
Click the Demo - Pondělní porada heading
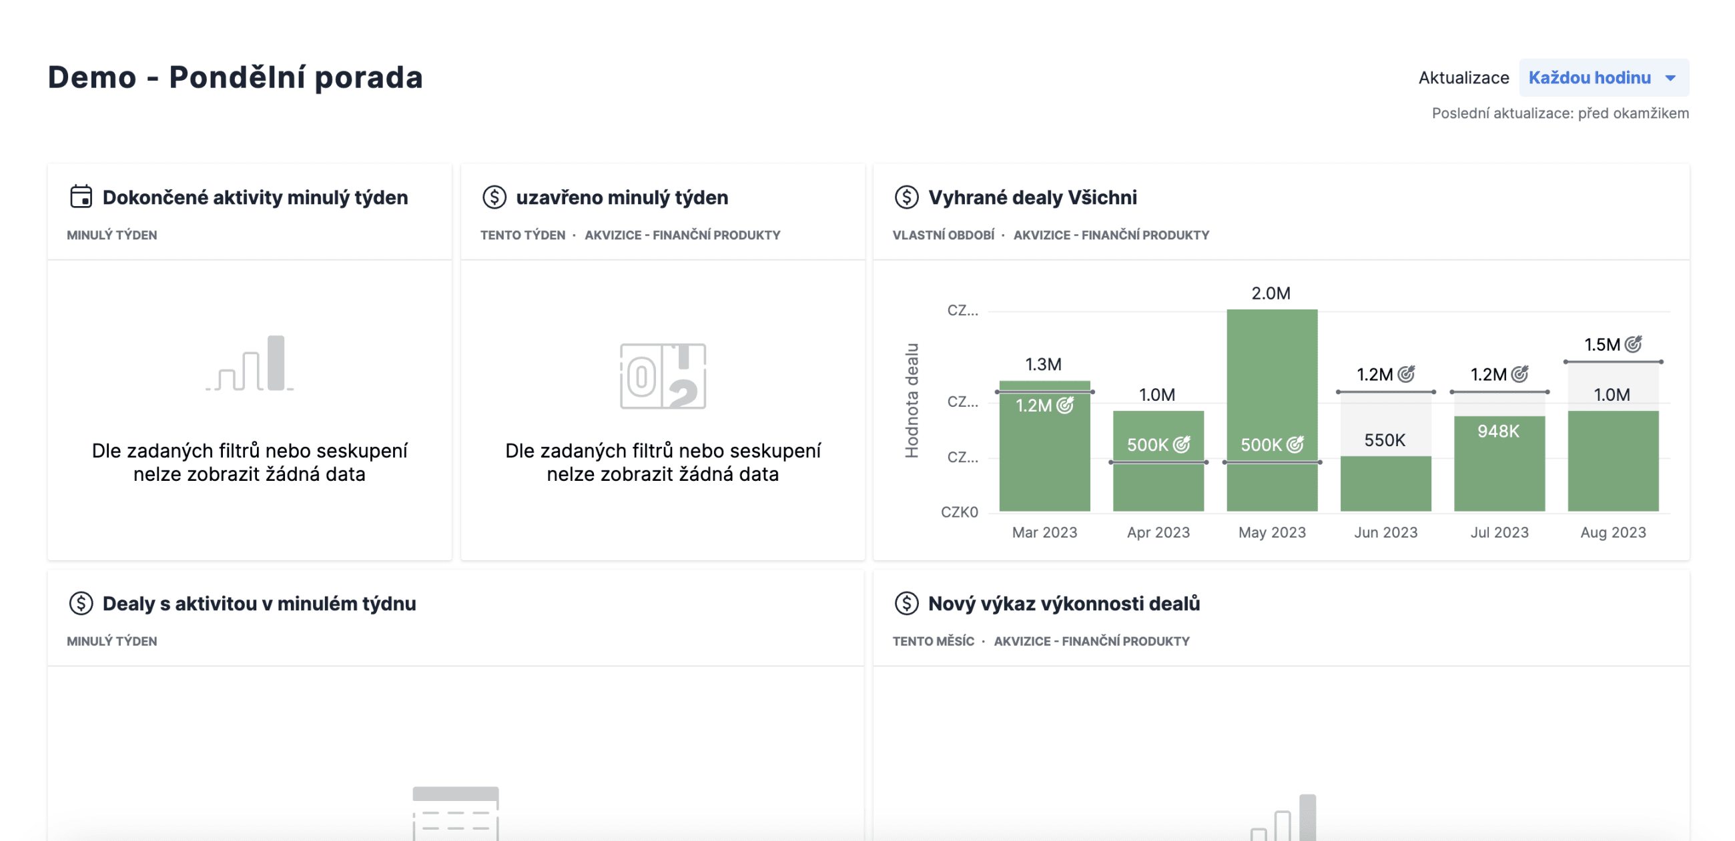[x=235, y=77]
